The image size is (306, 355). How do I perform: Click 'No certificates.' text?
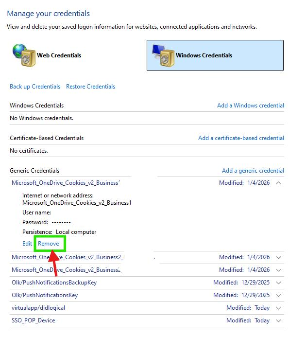29,151
